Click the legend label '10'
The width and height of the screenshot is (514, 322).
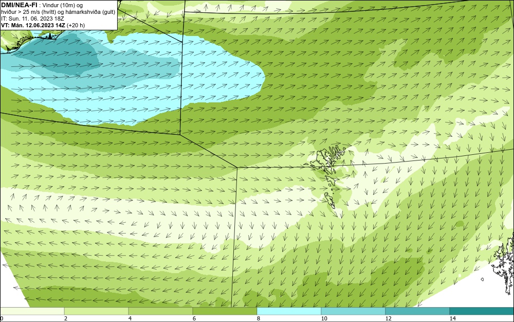324,318
